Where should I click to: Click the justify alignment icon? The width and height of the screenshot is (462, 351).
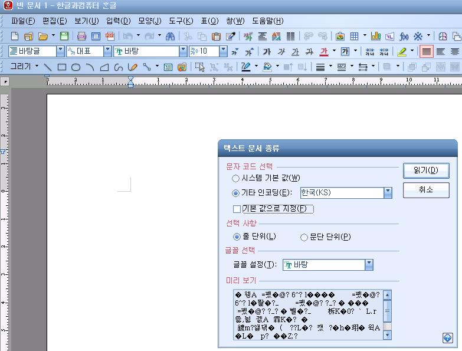pos(427,52)
